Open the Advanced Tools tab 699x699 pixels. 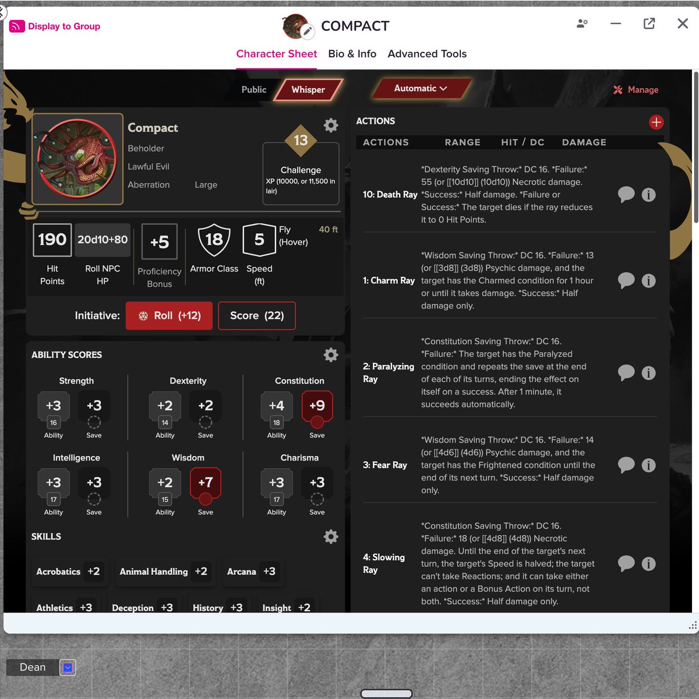pos(427,54)
